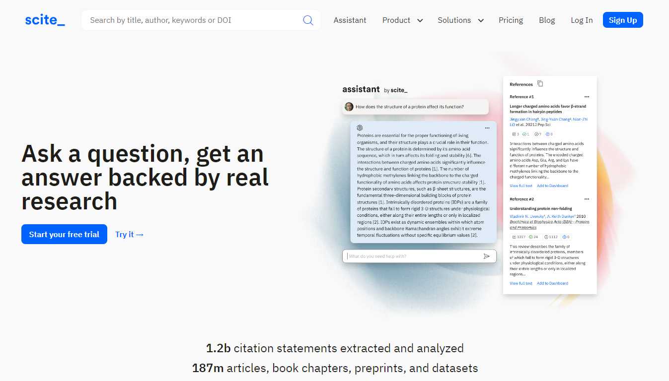Expand the Product dropdown menu

[x=402, y=20]
